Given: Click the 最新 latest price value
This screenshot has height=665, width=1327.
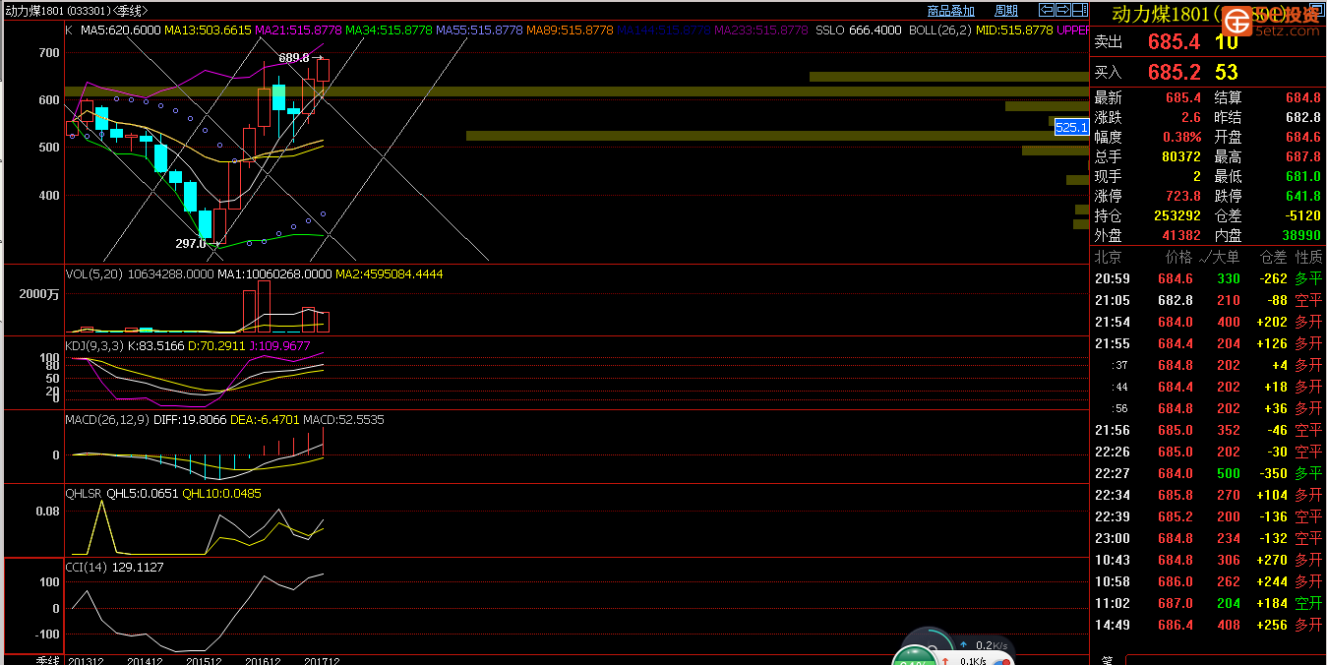Looking at the screenshot, I should click(x=1183, y=98).
